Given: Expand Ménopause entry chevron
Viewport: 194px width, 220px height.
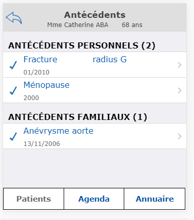Looking at the screenshot, I should pyautogui.click(x=180, y=90).
